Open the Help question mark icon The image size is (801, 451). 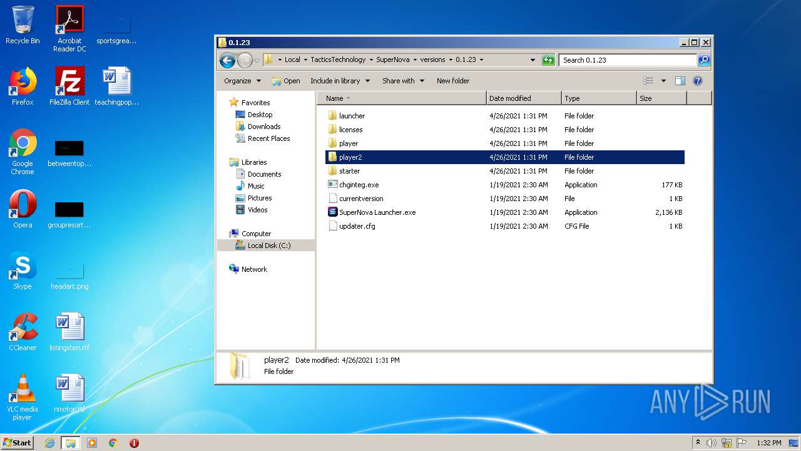[698, 81]
